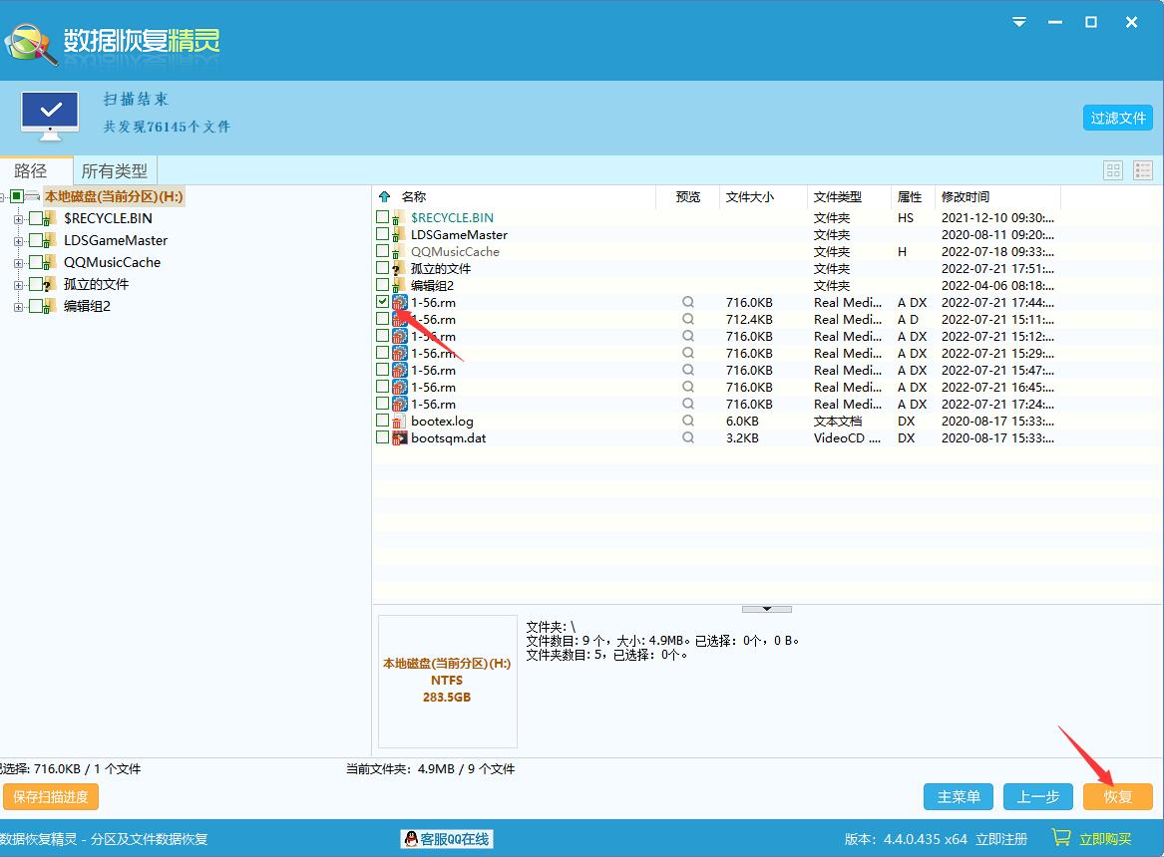
Task: Switch to thumbnail grid view icon
Action: pos(1113,170)
